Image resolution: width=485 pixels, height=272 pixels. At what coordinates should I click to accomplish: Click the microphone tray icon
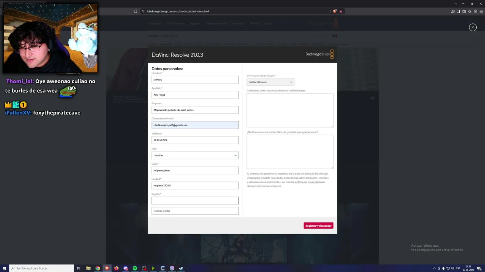point(443,268)
